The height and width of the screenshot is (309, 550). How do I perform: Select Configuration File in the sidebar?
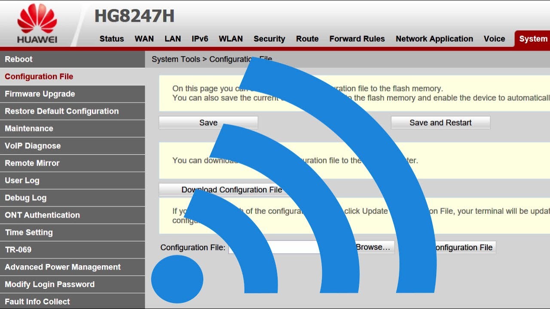coord(72,76)
